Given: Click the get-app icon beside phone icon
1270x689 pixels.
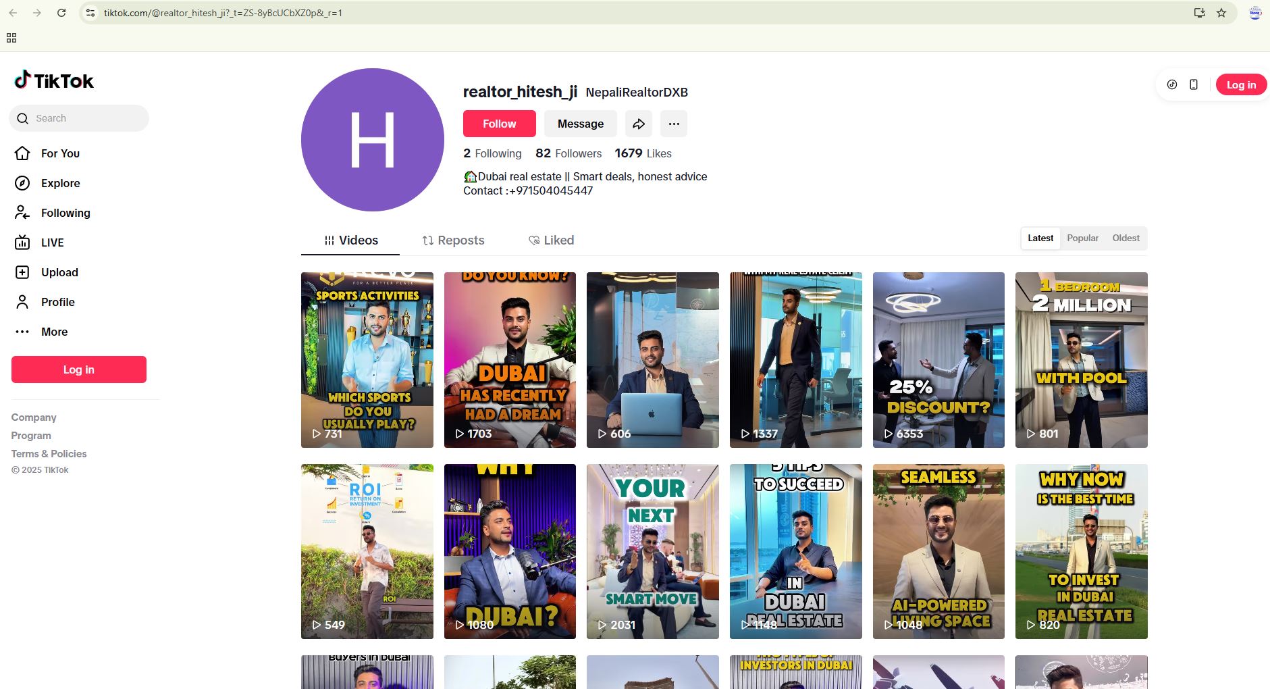Looking at the screenshot, I should point(1172,84).
